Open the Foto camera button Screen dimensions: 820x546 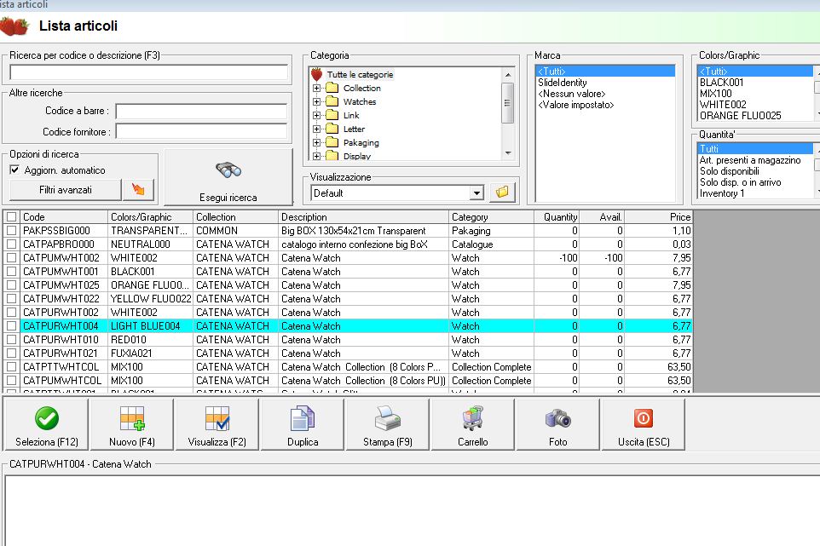[558, 424]
